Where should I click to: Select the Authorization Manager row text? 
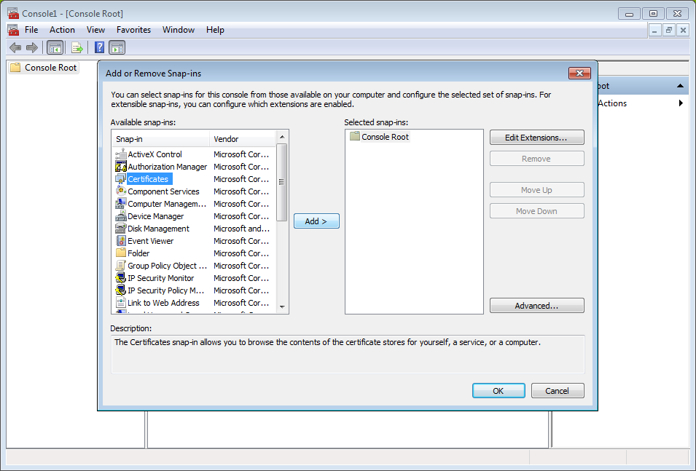pyautogui.click(x=168, y=167)
